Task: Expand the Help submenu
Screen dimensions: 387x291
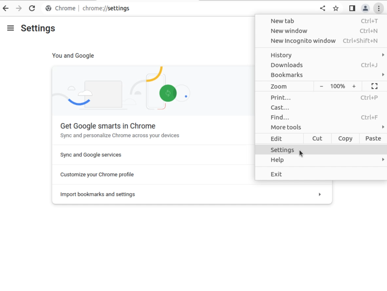Action: (321, 160)
